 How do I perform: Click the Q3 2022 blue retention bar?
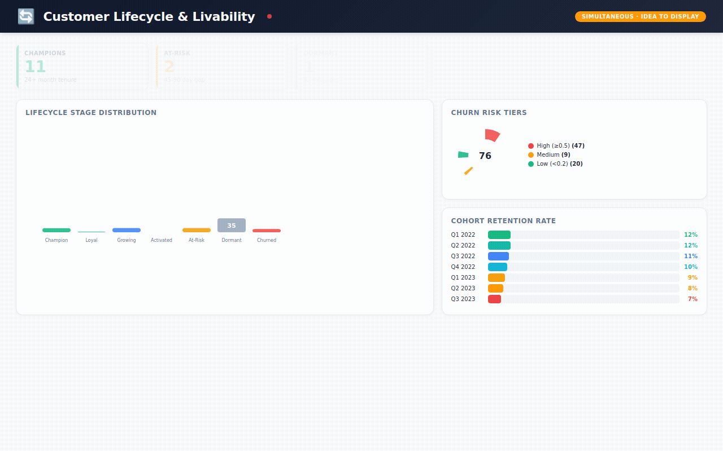tap(498, 257)
